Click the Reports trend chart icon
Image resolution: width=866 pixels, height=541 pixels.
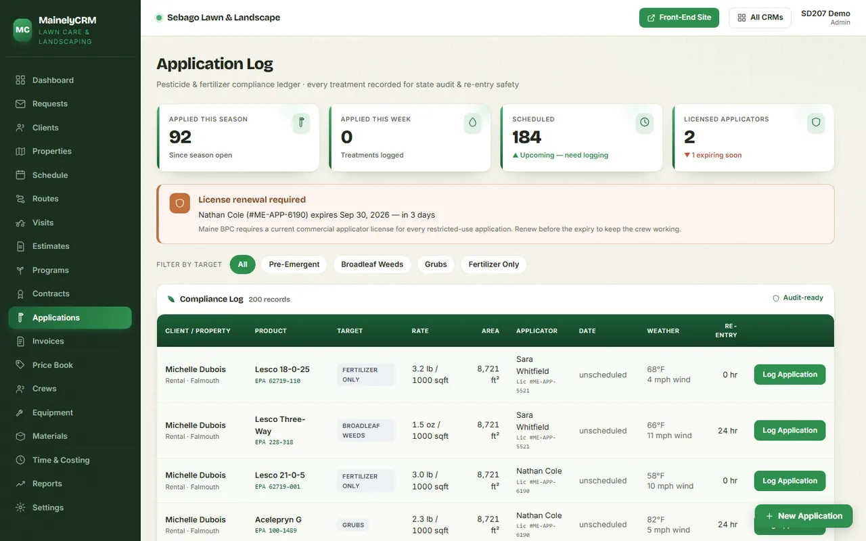point(20,484)
